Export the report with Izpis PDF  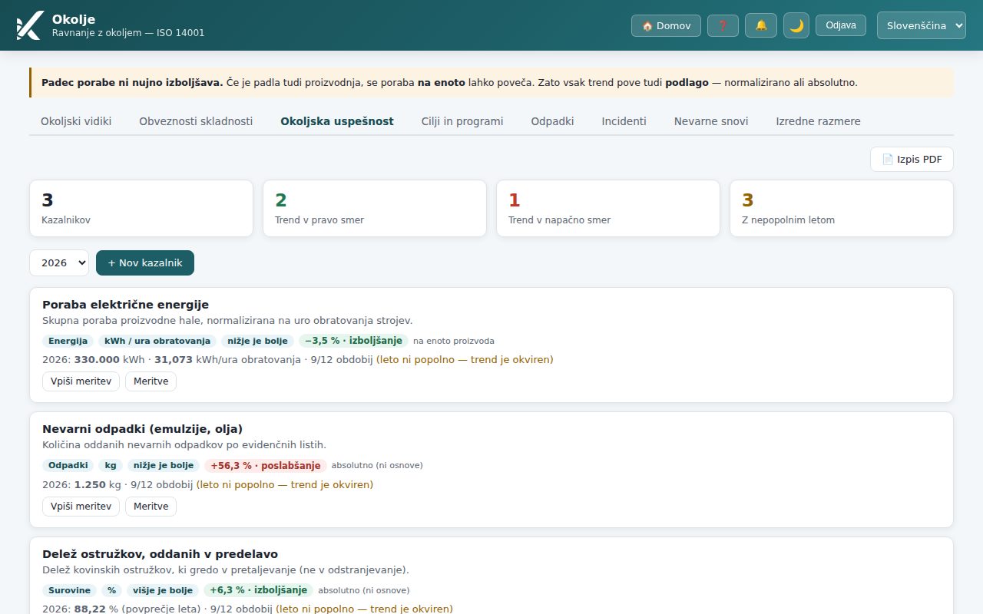pyautogui.click(x=912, y=160)
